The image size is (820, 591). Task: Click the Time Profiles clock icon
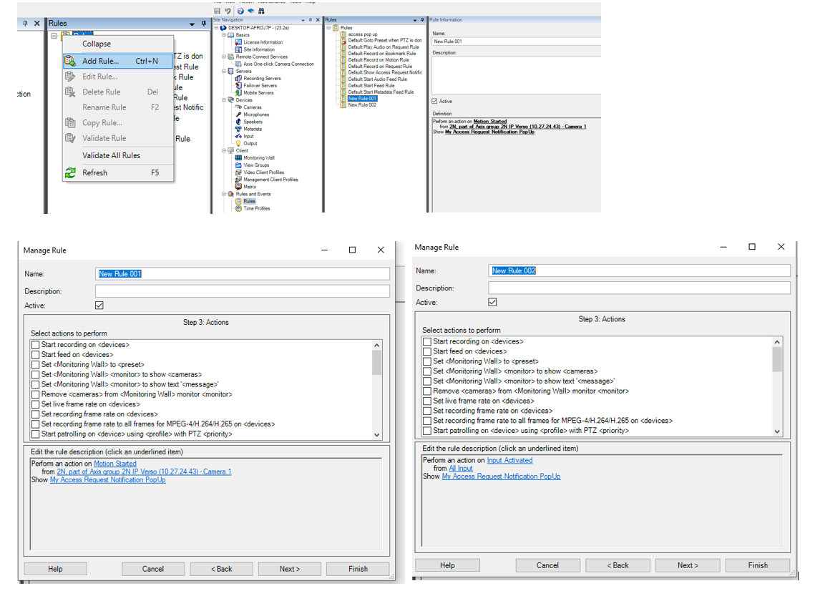click(x=238, y=208)
